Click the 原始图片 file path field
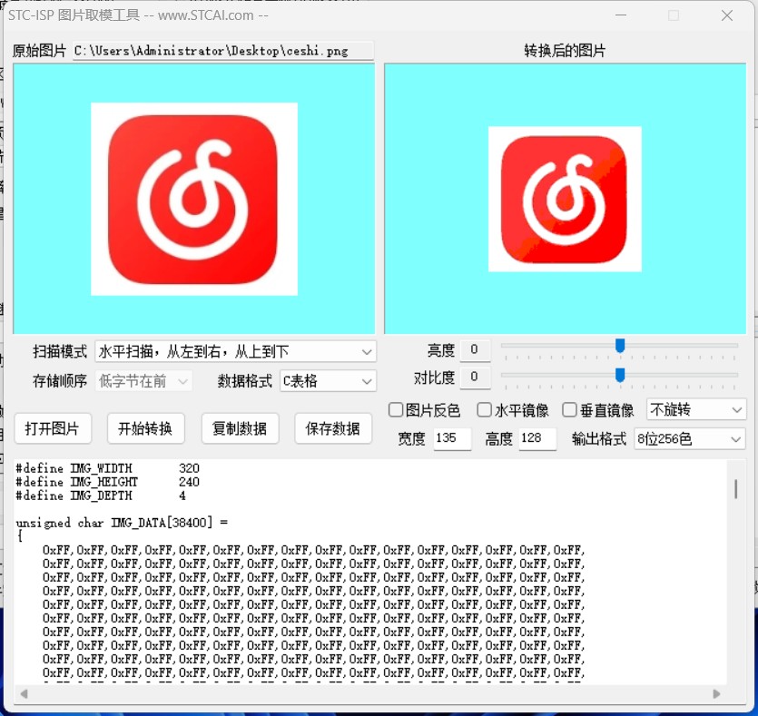The width and height of the screenshot is (758, 716). 223,51
